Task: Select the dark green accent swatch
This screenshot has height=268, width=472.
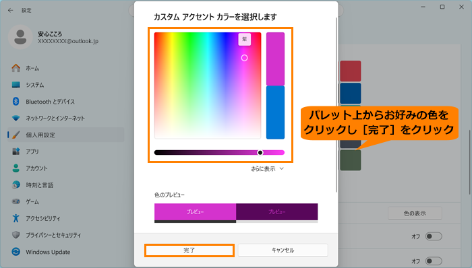Action: (x=351, y=160)
